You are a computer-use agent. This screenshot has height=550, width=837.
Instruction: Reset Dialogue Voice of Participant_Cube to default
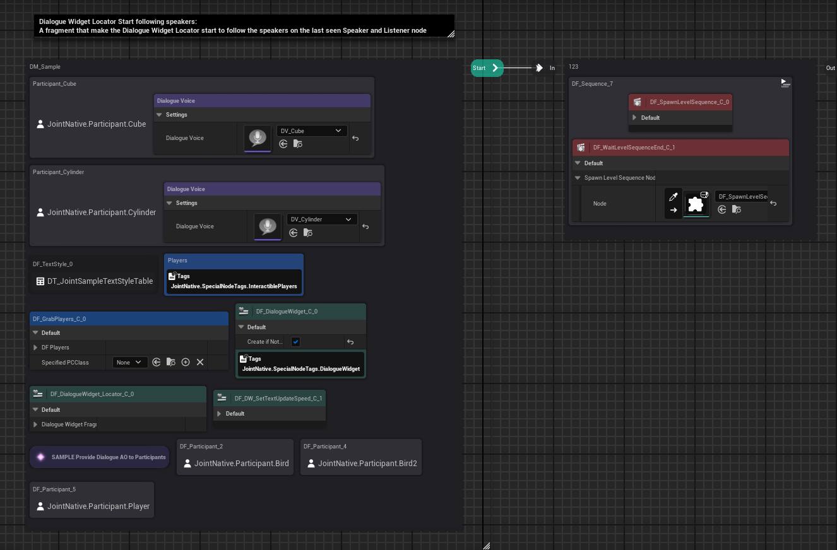tap(355, 138)
